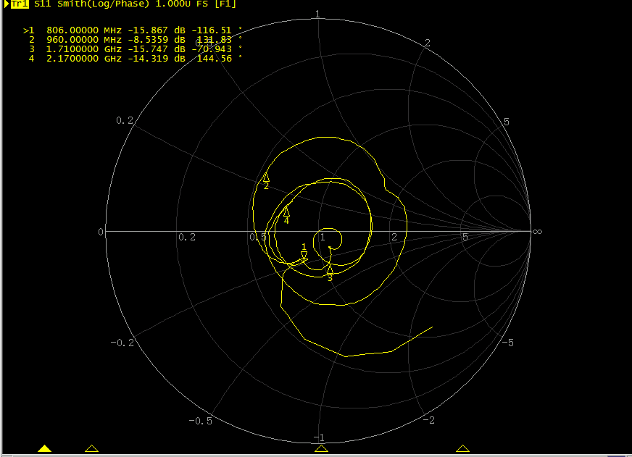Click the -8.5359 dB value for marker 2
Image resolution: width=632 pixels, height=457 pixels.
[x=157, y=39]
